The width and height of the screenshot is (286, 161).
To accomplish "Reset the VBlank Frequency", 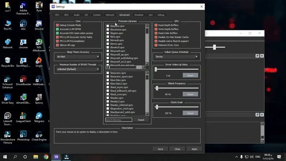I will coord(190,94).
